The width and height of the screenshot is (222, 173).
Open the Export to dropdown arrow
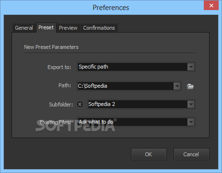[191, 67]
